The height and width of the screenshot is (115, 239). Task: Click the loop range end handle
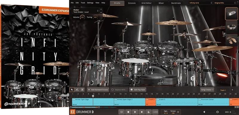pos(99,107)
